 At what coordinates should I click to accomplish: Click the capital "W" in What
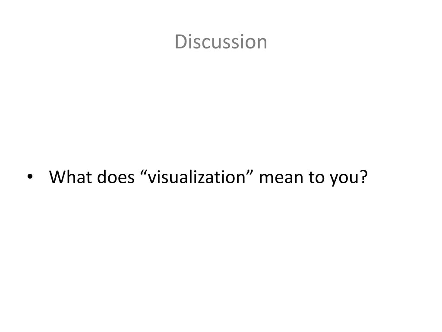(x=58, y=177)
